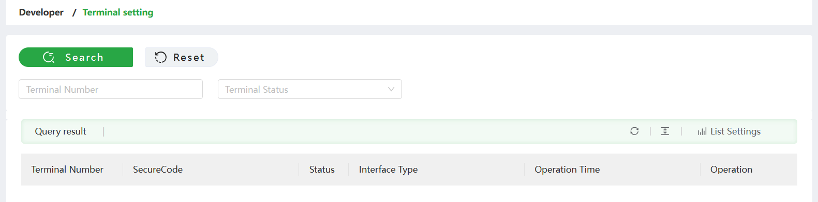Click the Operation column header
Screen dimensions: 818x202
(x=732, y=170)
